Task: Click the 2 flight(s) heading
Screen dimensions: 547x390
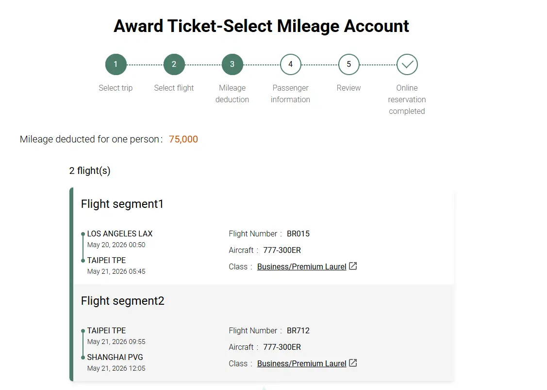Action: (90, 171)
